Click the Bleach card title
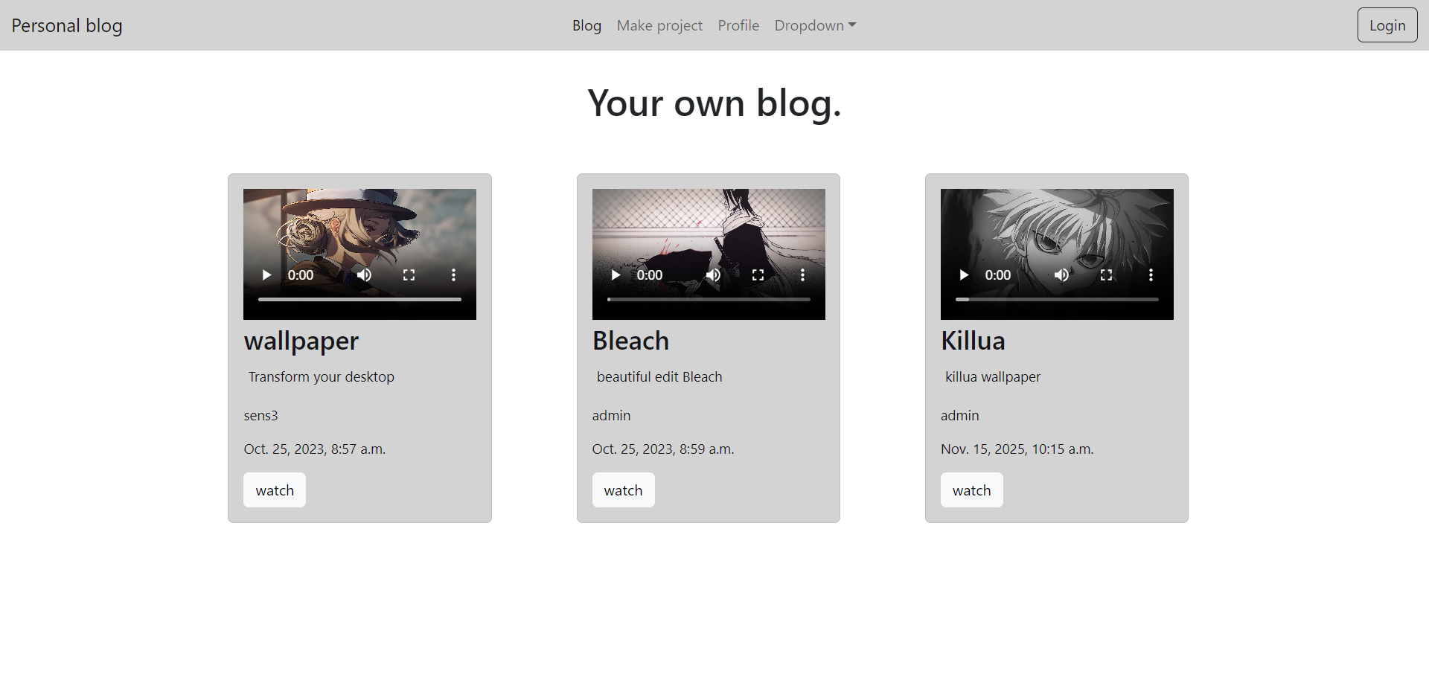This screenshot has width=1429, height=674. point(630,341)
